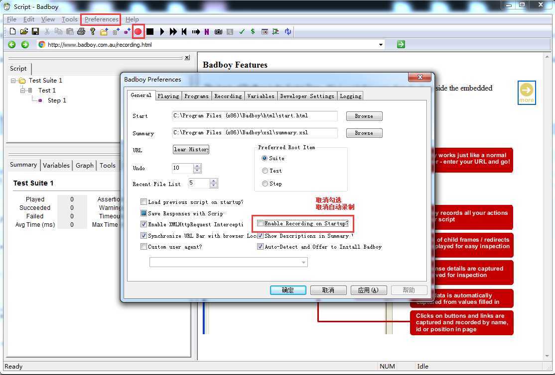Add a new suite with folder-plus icon

click(104, 31)
